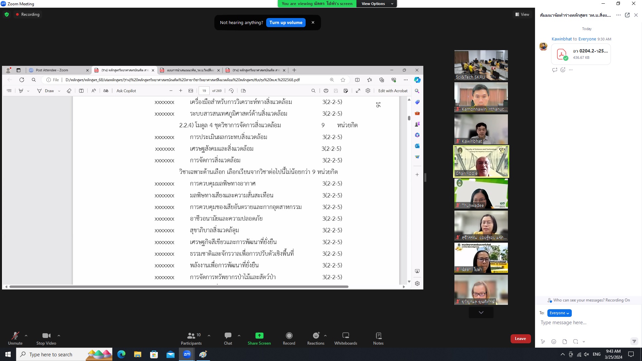This screenshot has height=361, width=642.
Task: Show hidden system tray icons
Action: point(562,354)
